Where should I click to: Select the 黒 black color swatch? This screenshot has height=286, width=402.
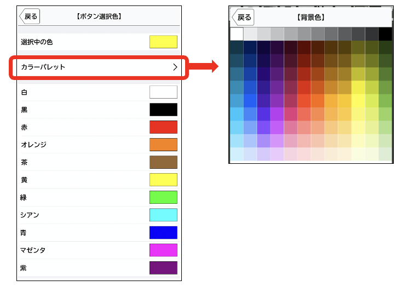pyautogui.click(x=163, y=110)
